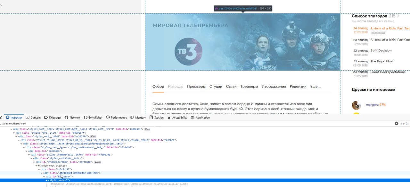The width and height of the screenshot is (410, 187).
Task: Collapse the styles_main__leVJm div node
Action: [22, 144]
